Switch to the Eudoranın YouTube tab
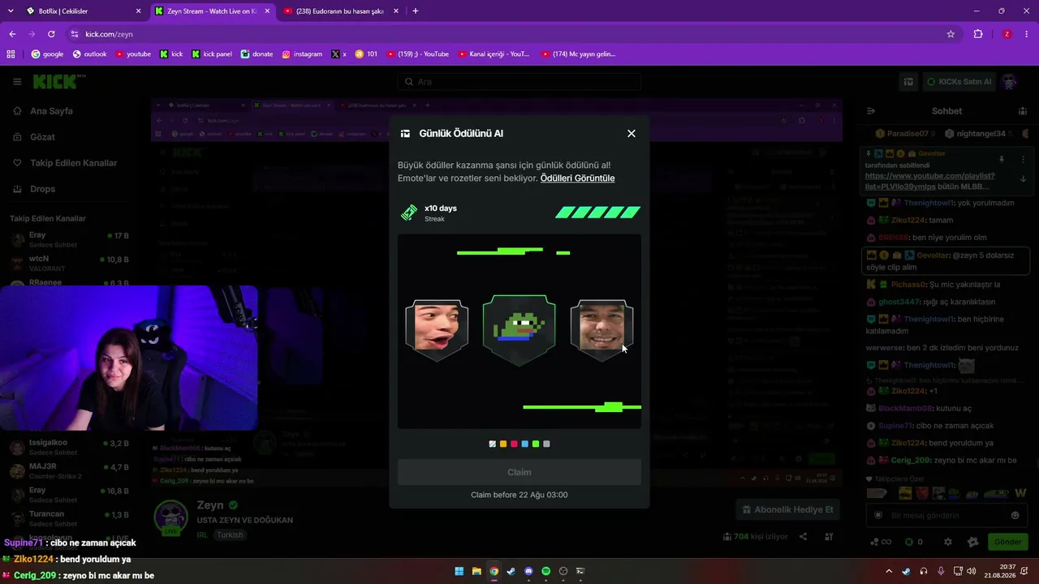 pos(341,11)
